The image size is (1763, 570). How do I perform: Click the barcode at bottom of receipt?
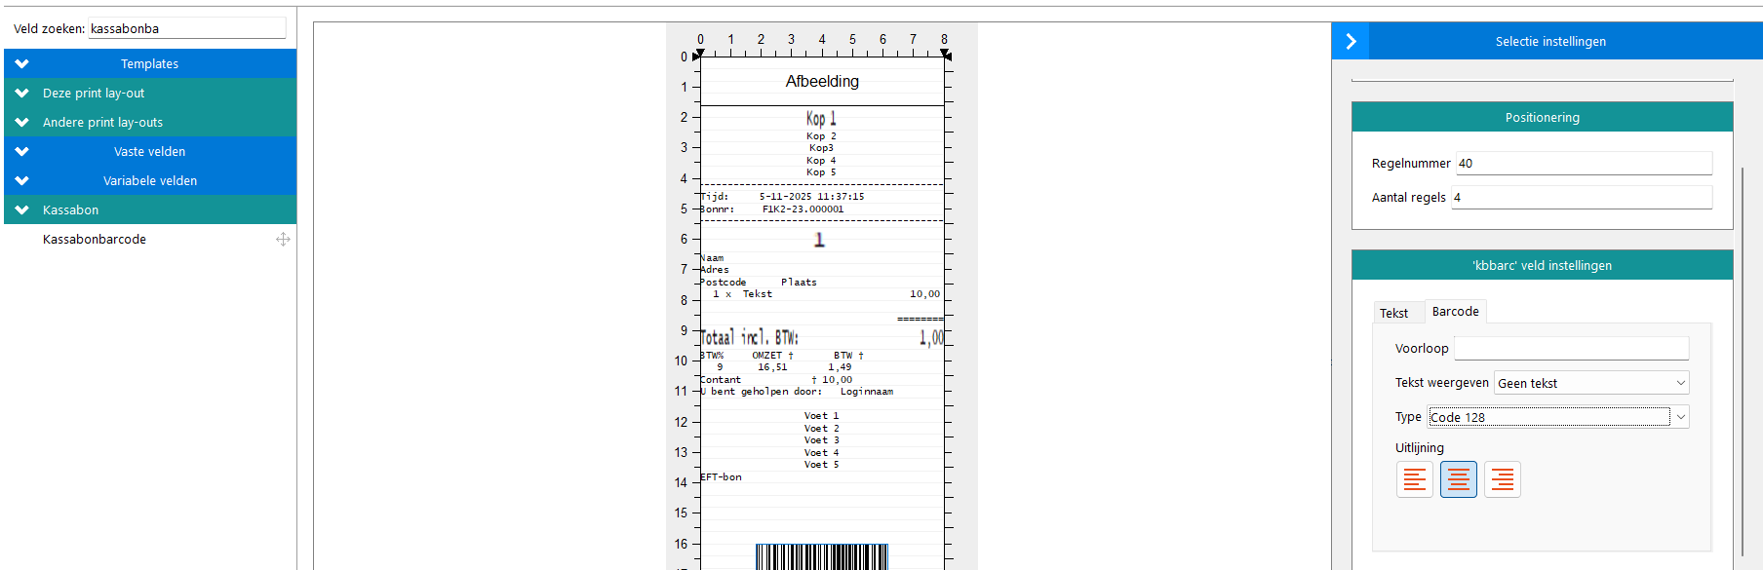821,556
